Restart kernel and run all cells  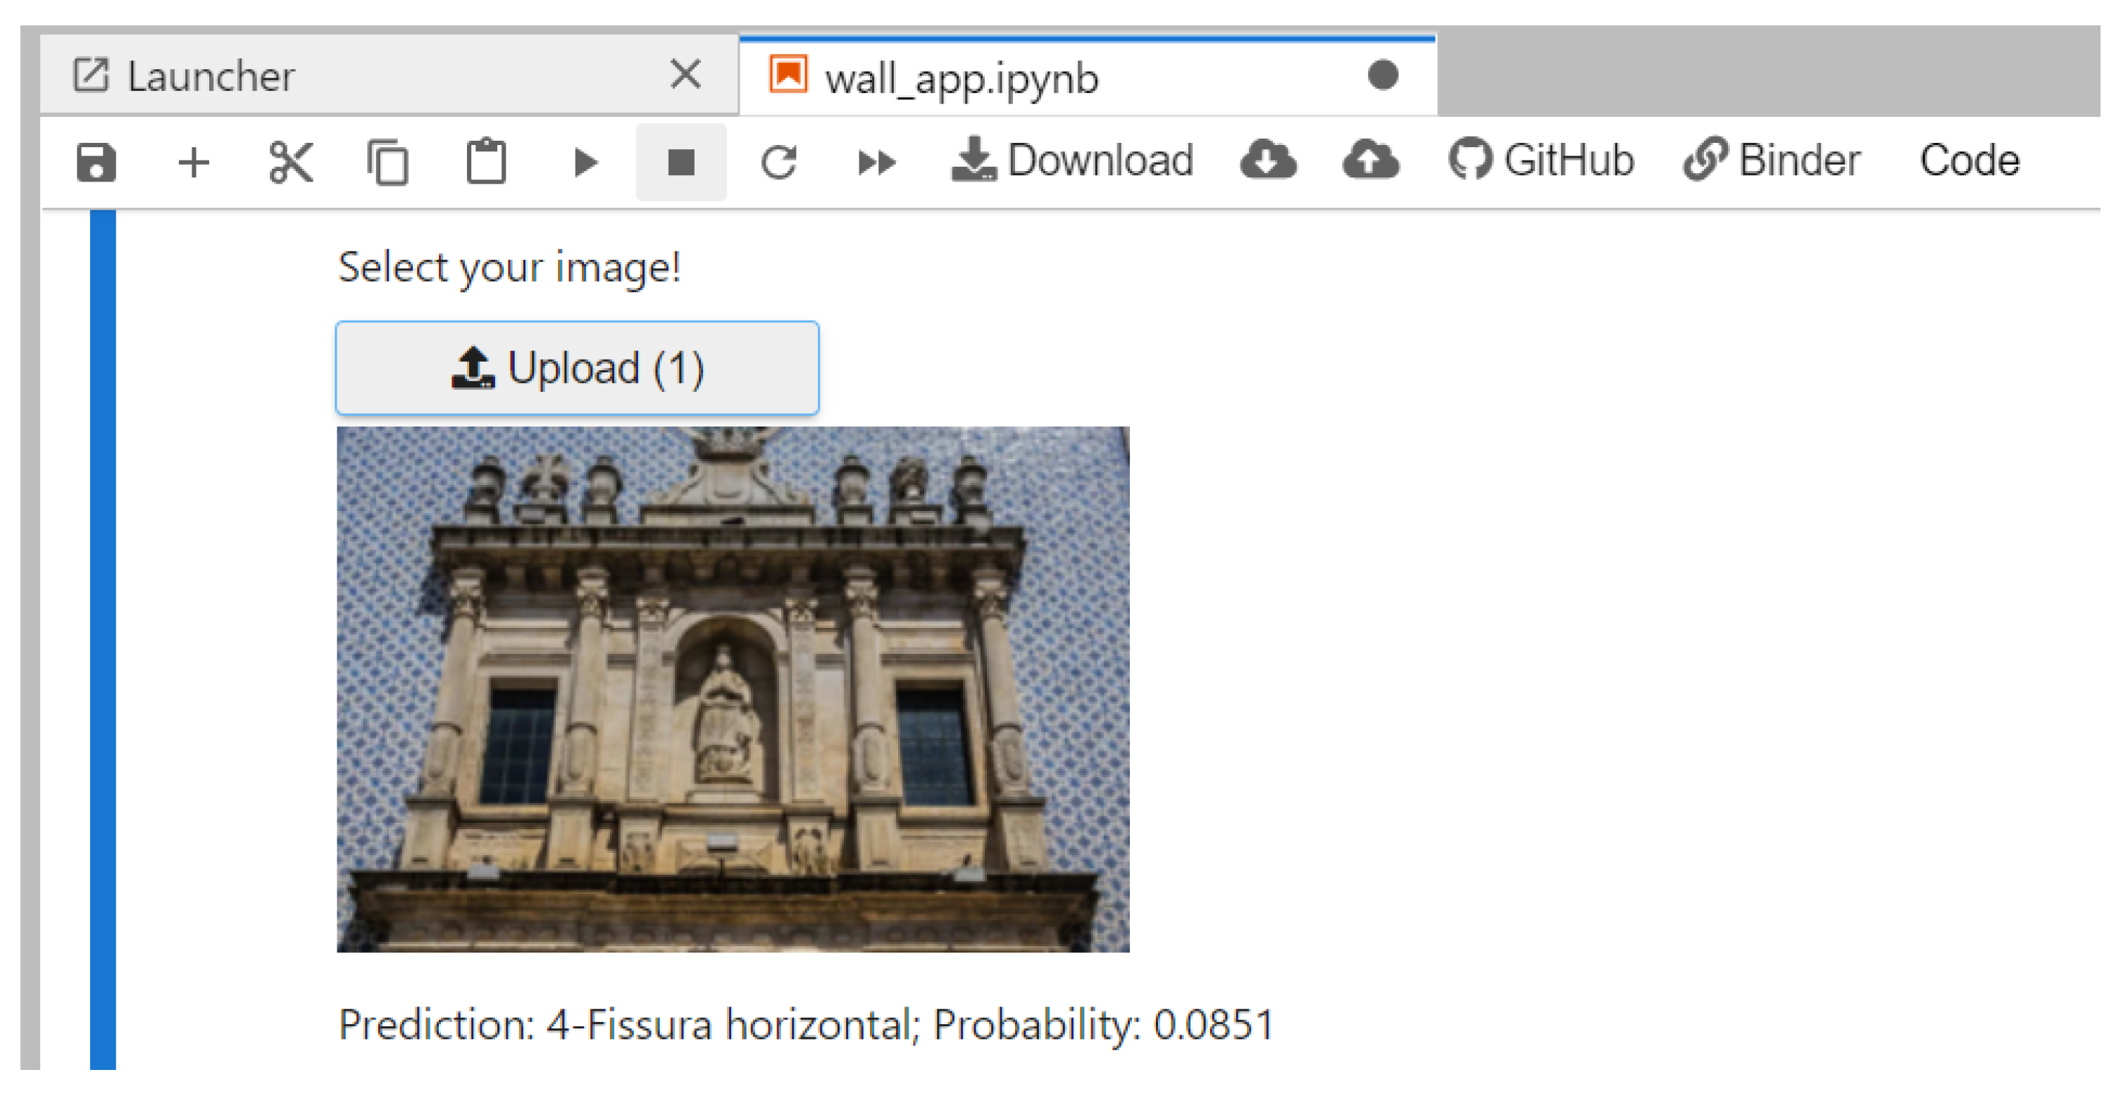tap(876, 162)
